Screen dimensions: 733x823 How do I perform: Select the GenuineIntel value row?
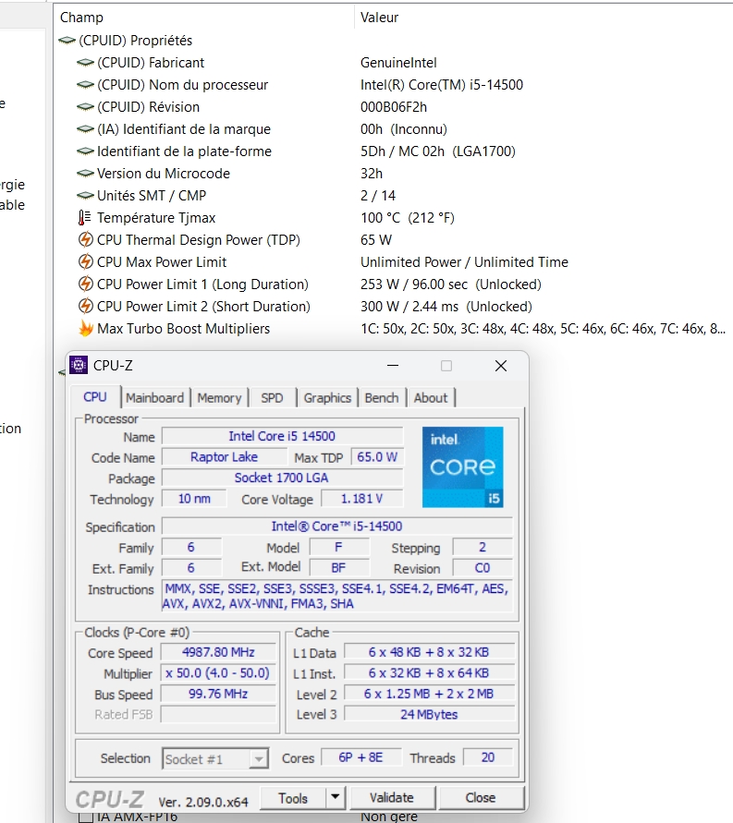tap(398, 63)
